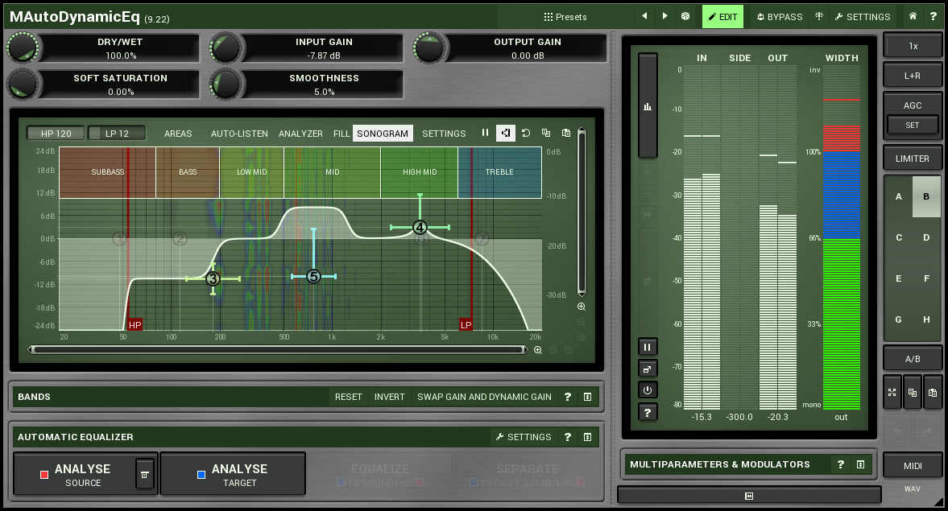Open the Presets browser
The image size is (948, 511).
[565, 17]
